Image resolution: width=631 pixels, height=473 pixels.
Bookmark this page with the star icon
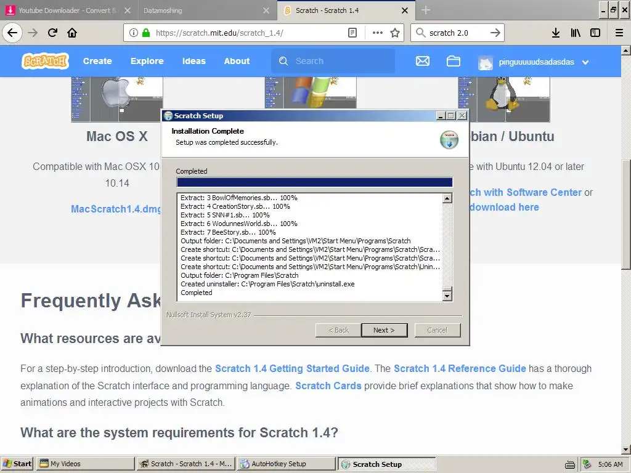pyautogui.click(x=395, y=33)
